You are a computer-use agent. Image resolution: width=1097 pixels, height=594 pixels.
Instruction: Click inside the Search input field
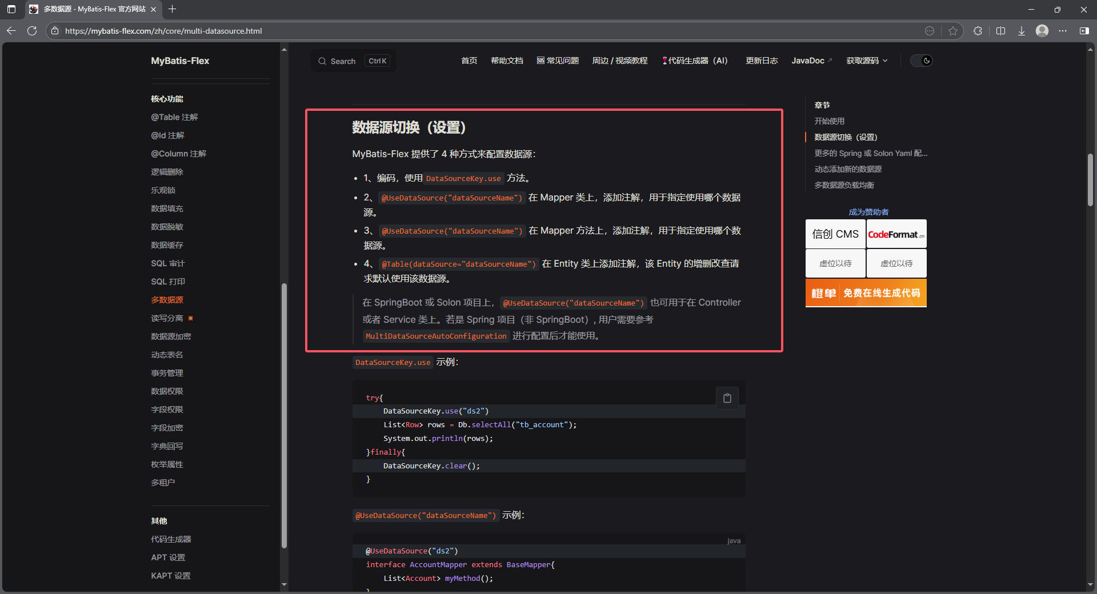[x=349, y=61]
